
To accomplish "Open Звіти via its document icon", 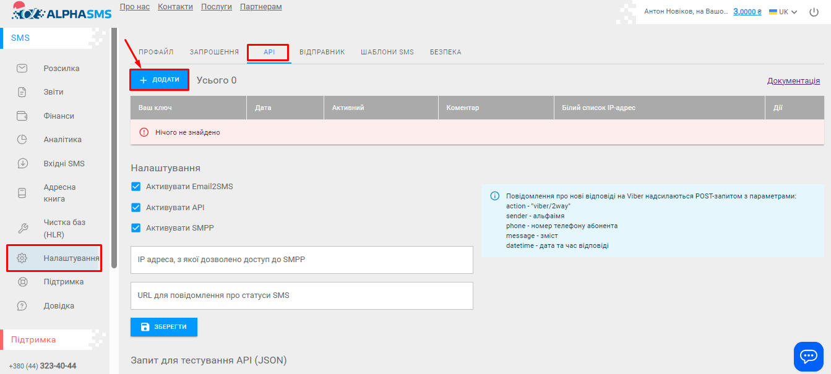I will (22, 92).
